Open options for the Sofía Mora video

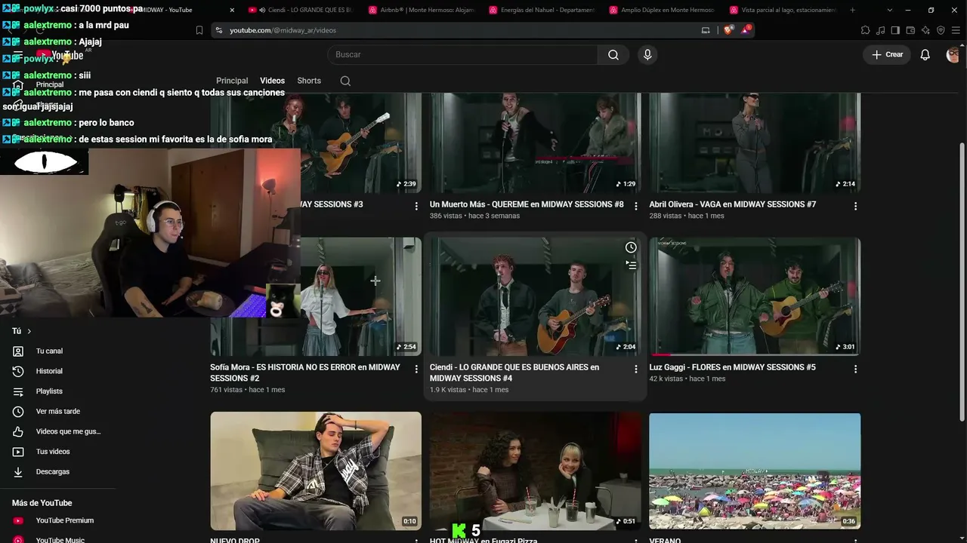click(416, 369)
